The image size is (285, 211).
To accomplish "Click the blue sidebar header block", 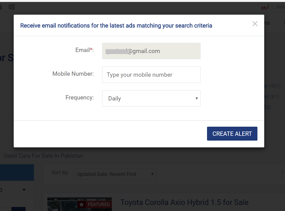I will click(17, 172).
